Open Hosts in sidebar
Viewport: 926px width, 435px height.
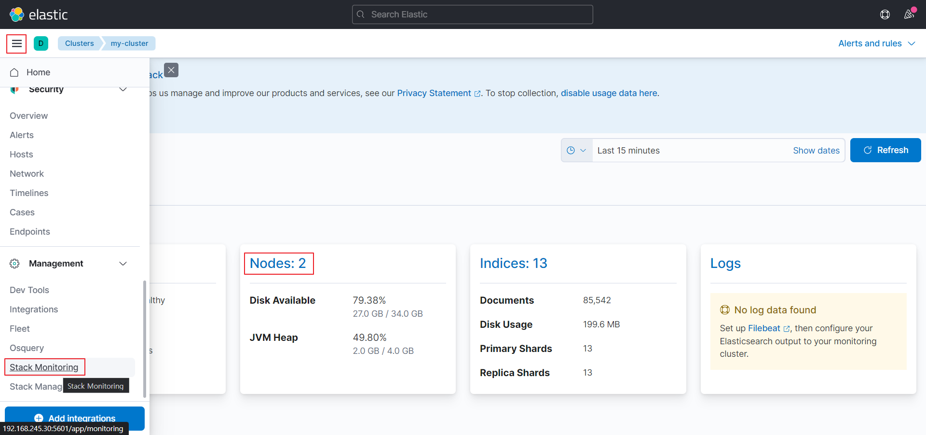coord(22,154)
